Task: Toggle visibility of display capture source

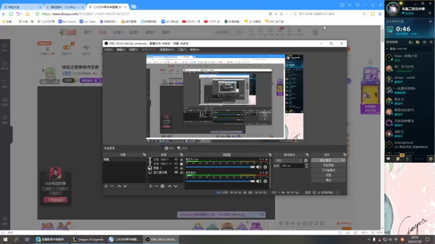Action: 176,172
